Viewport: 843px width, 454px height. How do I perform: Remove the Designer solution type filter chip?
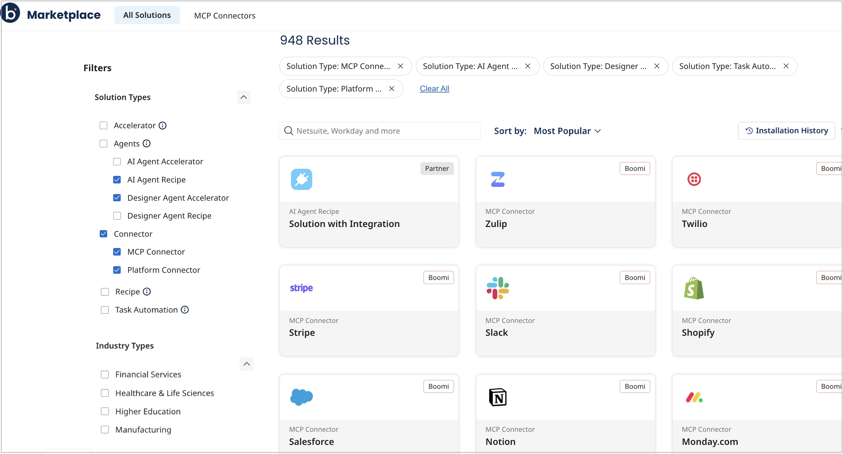(x=656, y=66)
